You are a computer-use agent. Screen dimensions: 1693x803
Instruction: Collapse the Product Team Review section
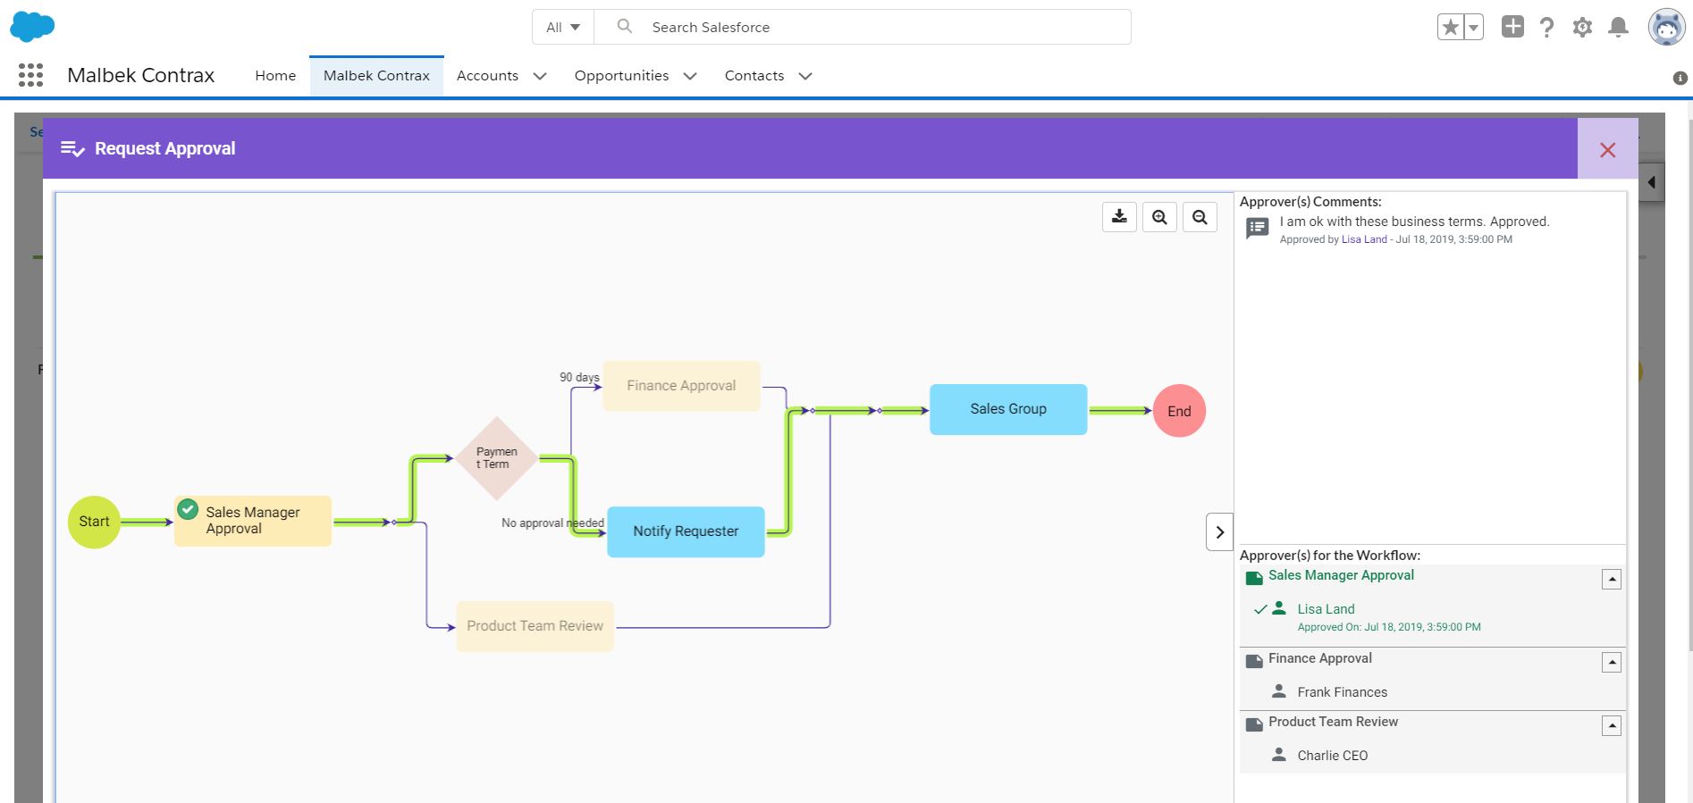click(1612, 726)
